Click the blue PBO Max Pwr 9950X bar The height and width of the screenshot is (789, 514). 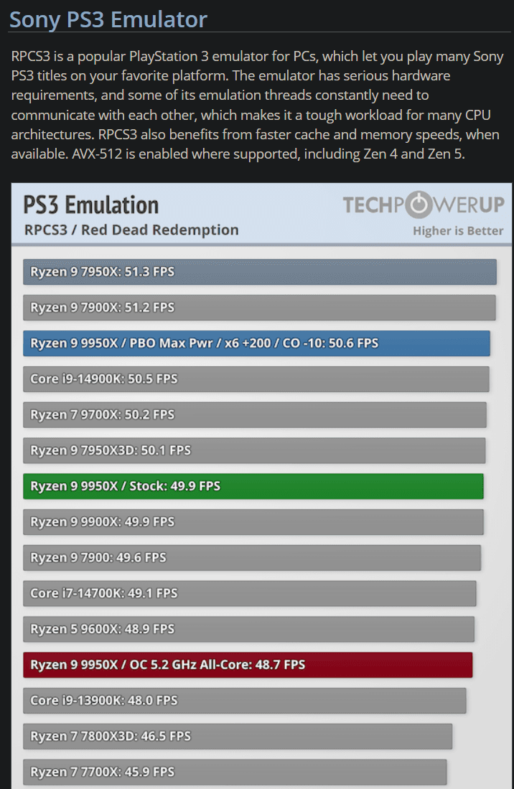[256, 343]
